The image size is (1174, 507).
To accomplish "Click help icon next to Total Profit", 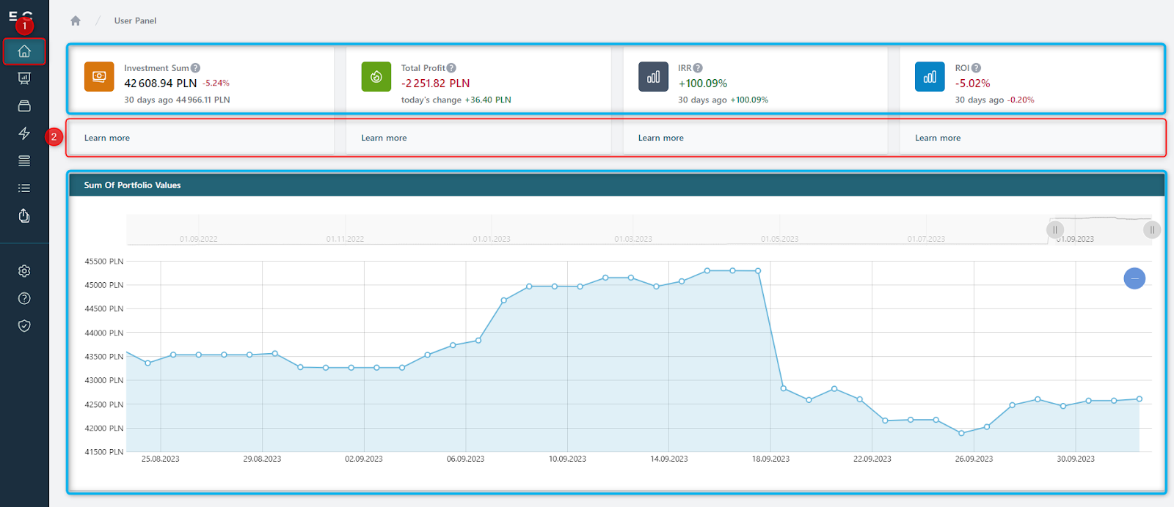I will point(451,68).
